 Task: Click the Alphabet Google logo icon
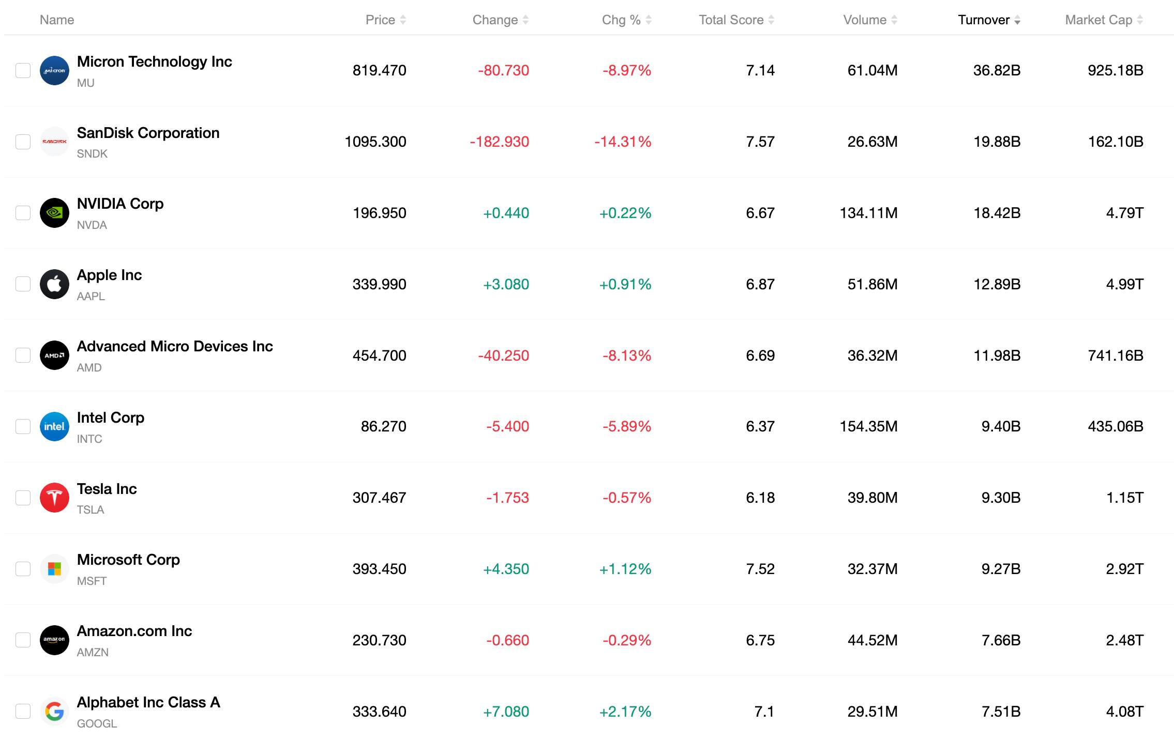[54, 712]
